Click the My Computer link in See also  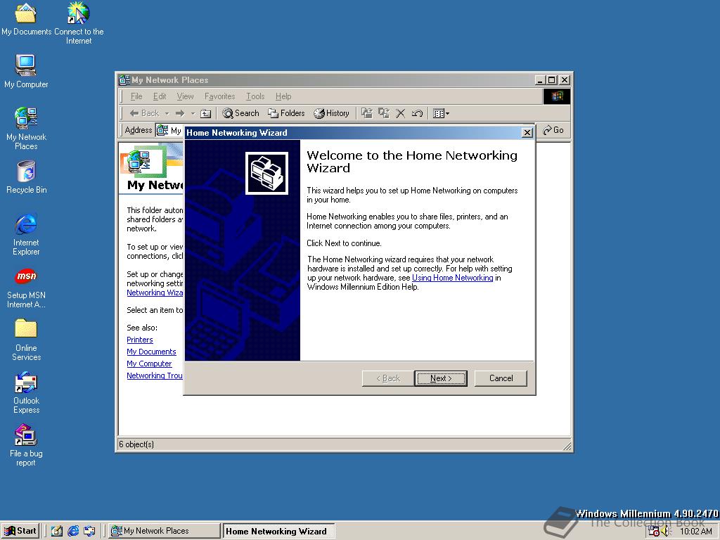pyautogui.click(x=149, y=364)
